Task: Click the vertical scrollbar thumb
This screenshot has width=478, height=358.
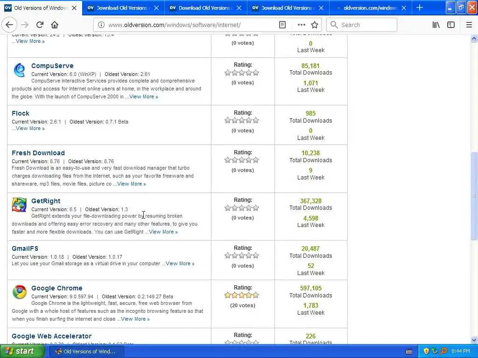Action: (474, 196)
